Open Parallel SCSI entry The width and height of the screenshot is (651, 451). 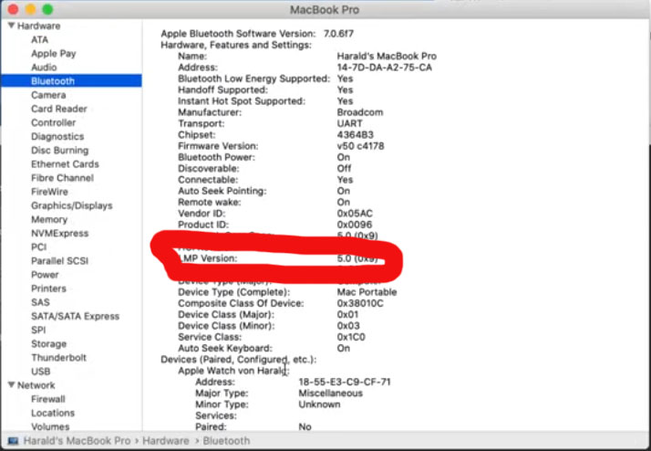point(60,261)
